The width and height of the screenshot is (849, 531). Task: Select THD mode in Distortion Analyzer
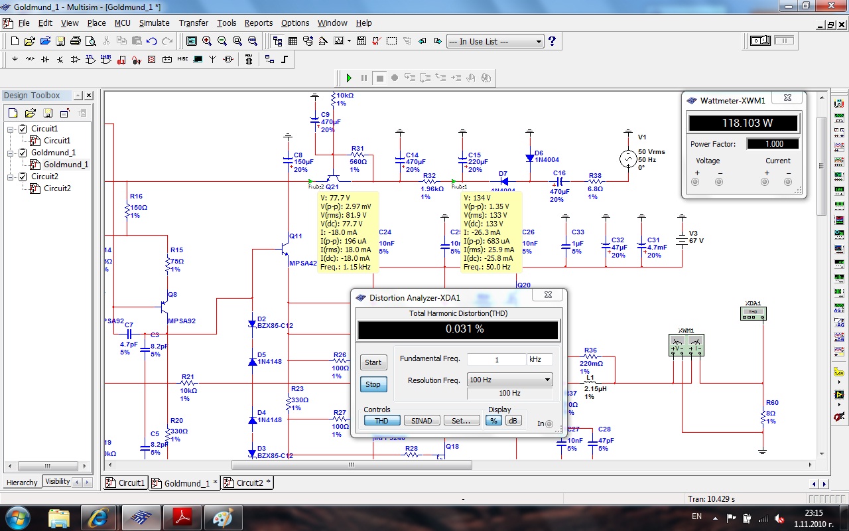point(381,420)
